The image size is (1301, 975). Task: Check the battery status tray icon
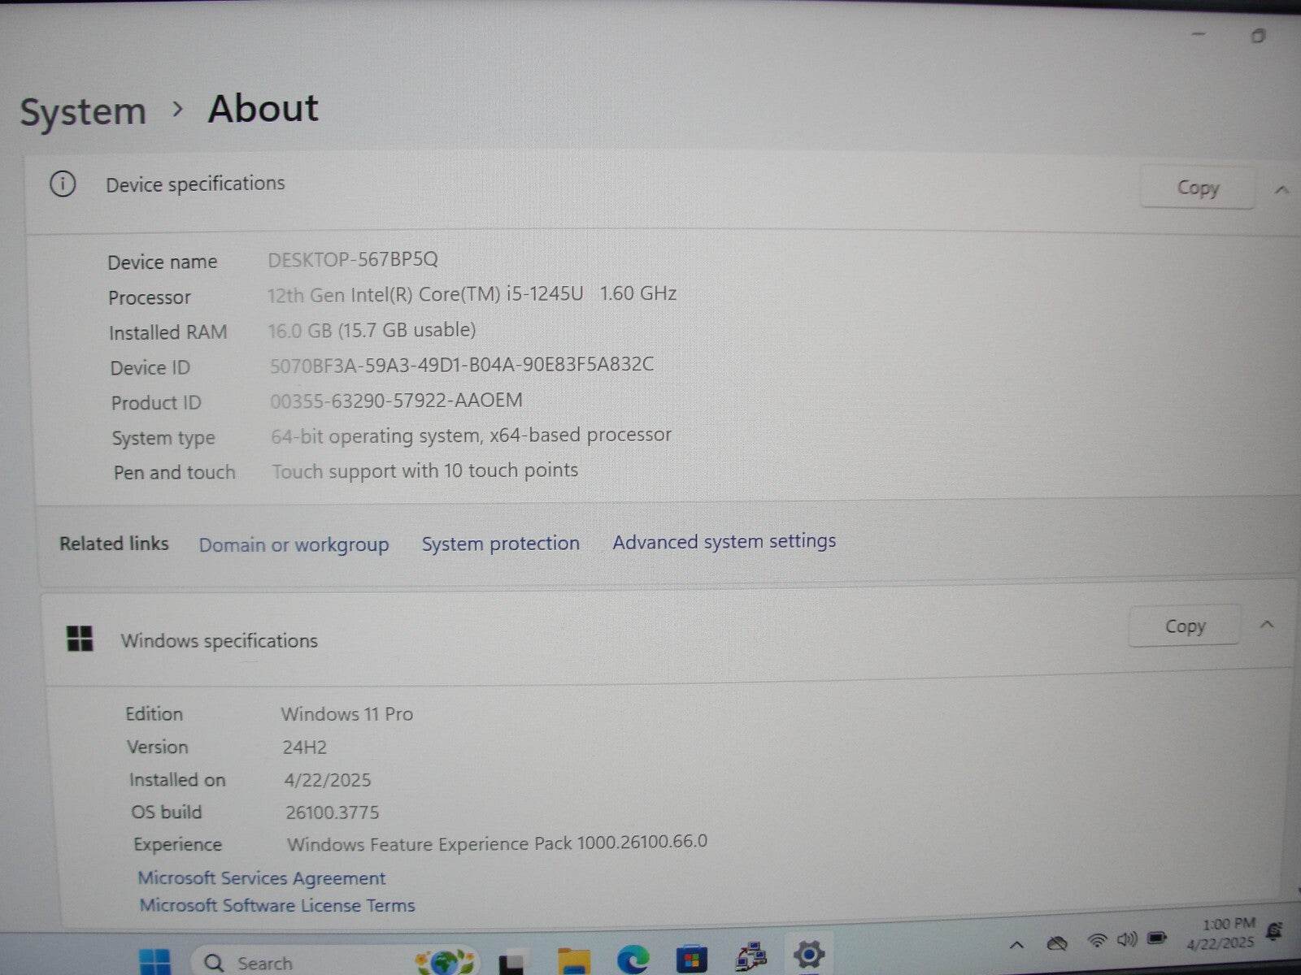[x=1156, y=938]
